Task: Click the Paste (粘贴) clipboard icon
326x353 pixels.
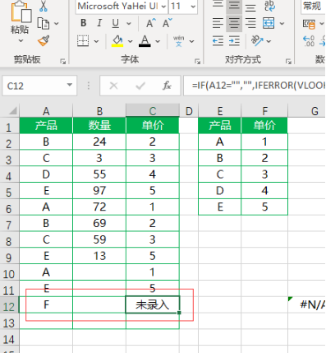Action: [21, 12]
